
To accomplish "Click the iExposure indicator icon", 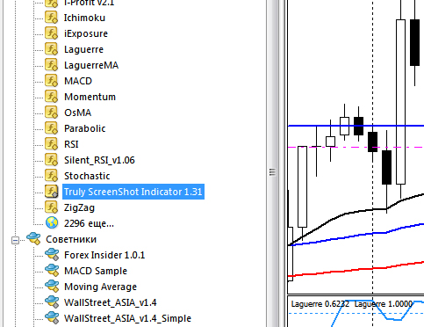I will [51, 33].
